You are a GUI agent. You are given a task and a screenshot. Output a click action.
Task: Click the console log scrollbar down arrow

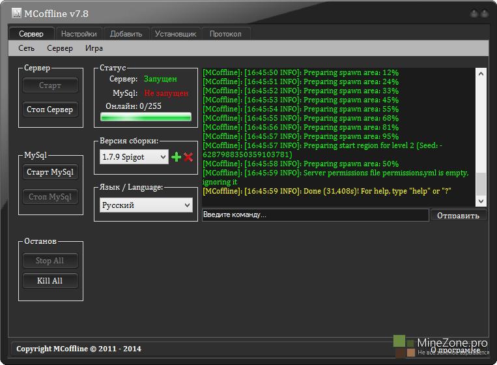[x=481, y=202]
